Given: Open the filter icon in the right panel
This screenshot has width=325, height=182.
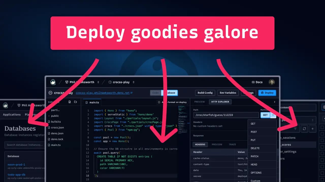Looking at the screenshot, I should point(295,129).
